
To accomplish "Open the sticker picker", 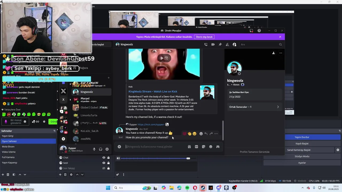I will (204, 147).
